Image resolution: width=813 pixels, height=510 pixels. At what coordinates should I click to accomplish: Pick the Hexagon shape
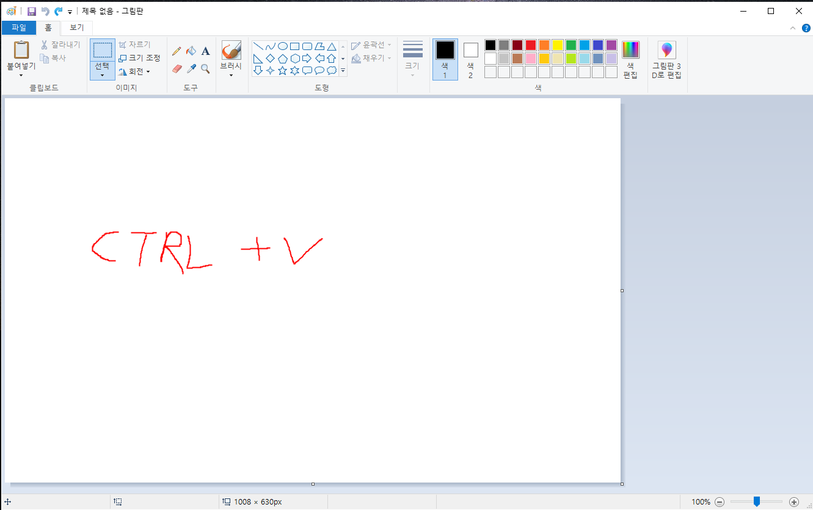tap(295, 59)
